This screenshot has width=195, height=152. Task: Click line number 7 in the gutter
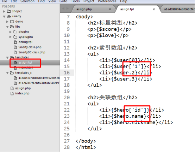[68, 17]
